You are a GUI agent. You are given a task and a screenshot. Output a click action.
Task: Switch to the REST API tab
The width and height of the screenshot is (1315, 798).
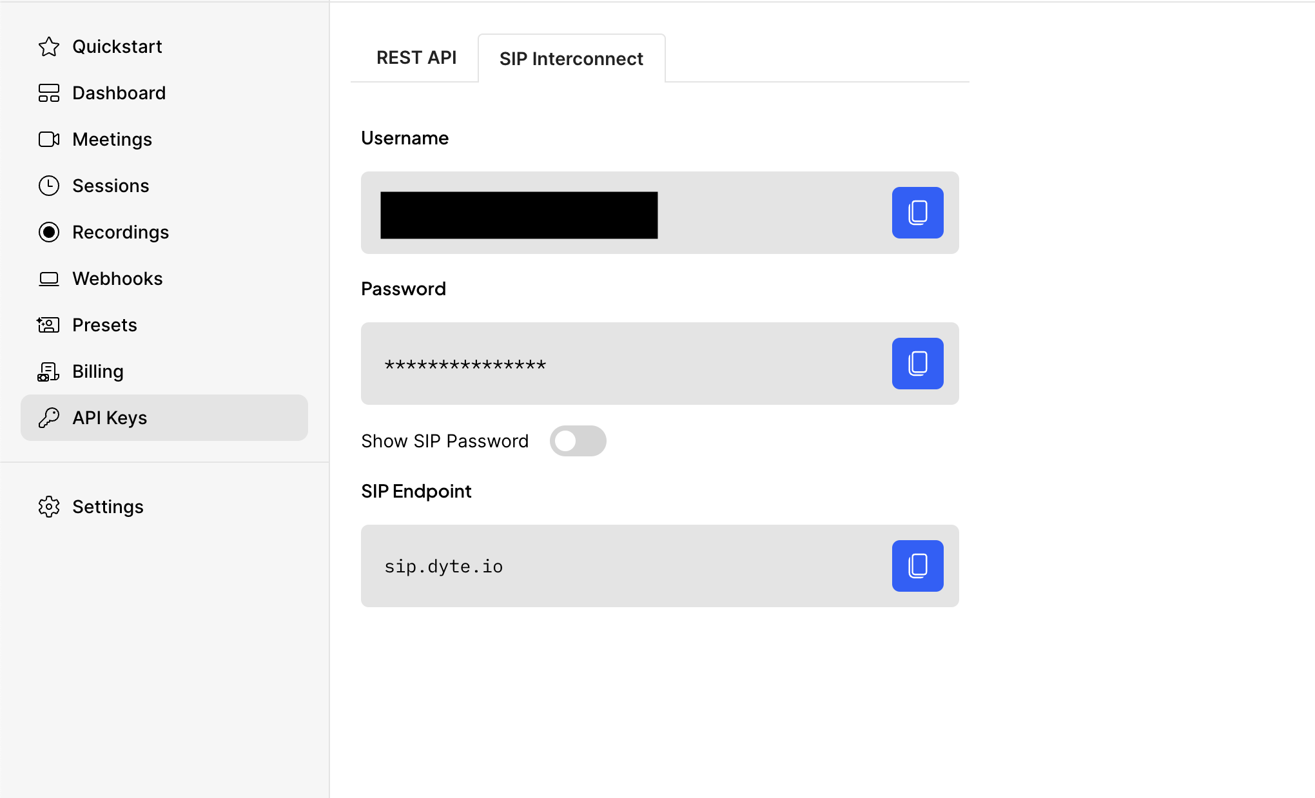coord(416,57)
